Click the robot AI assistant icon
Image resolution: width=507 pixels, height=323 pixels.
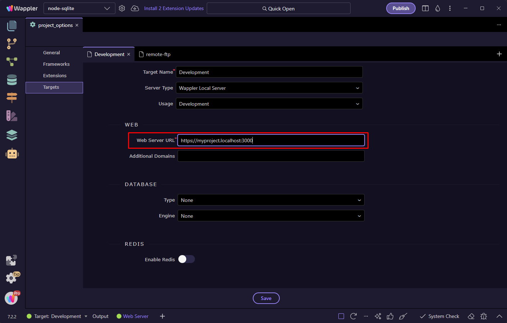click(12, 154)
